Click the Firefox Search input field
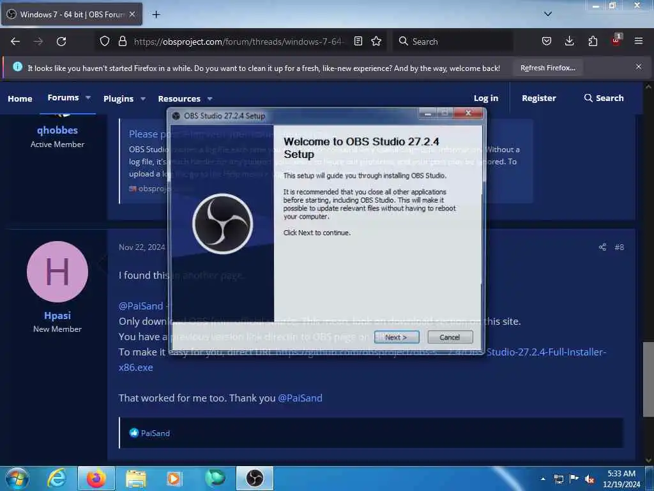The image size is (654, 491). click(453, 42)
